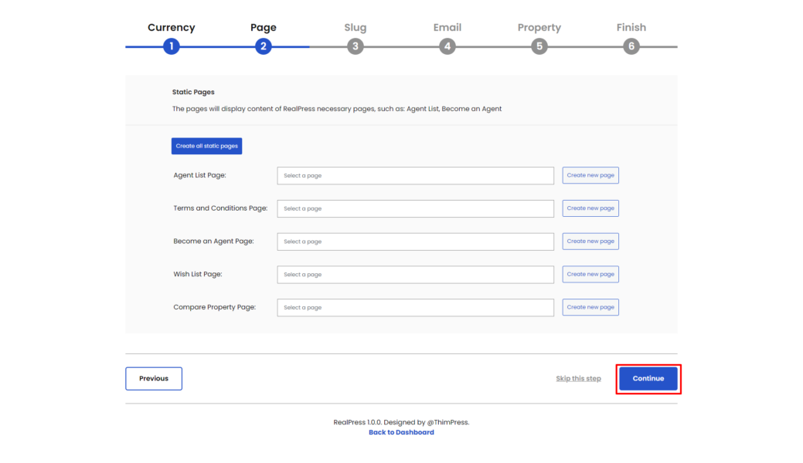Expand Terms and Conditions Page dropdown
The width and height of the screenshot is (803, 463).
coord(415,208)
